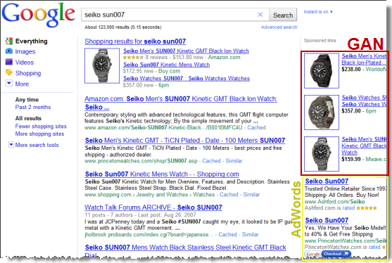Click the $238.00 sponsored watch thumbnail
This screenshot has height=263, width=392.
pos(322,71)
